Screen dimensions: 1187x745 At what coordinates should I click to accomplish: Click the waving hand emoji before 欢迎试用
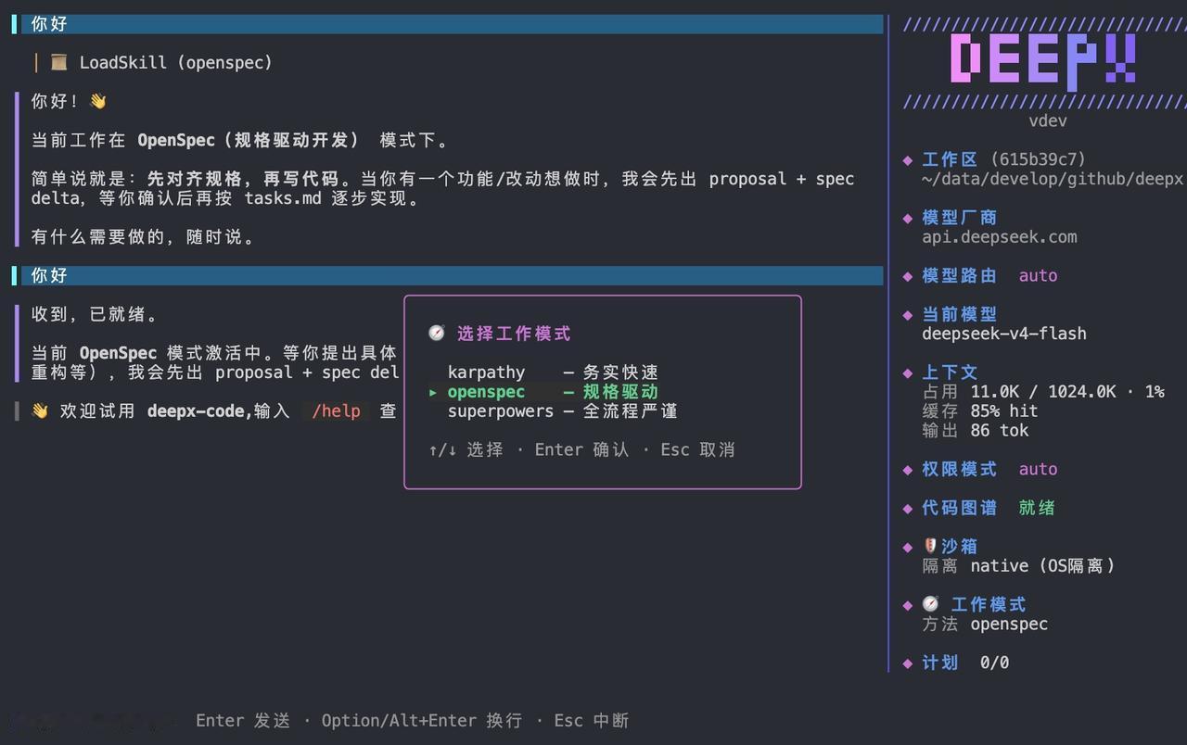pos(40,410)
